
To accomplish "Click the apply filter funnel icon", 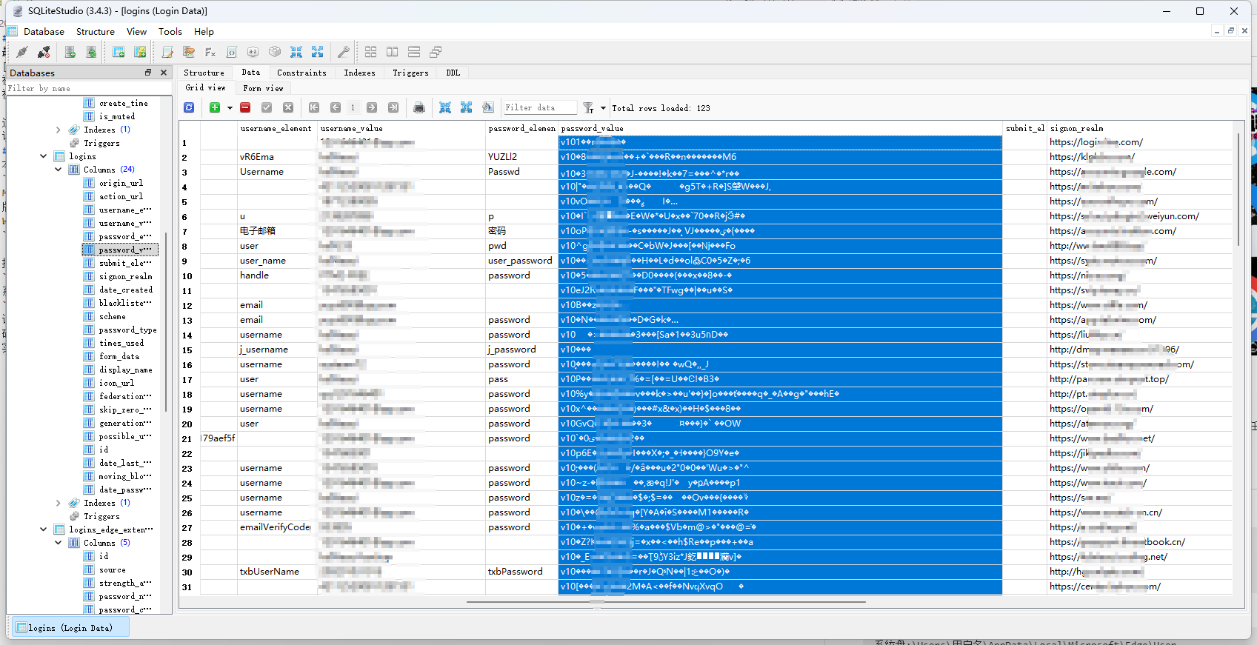I will [588, 107].
